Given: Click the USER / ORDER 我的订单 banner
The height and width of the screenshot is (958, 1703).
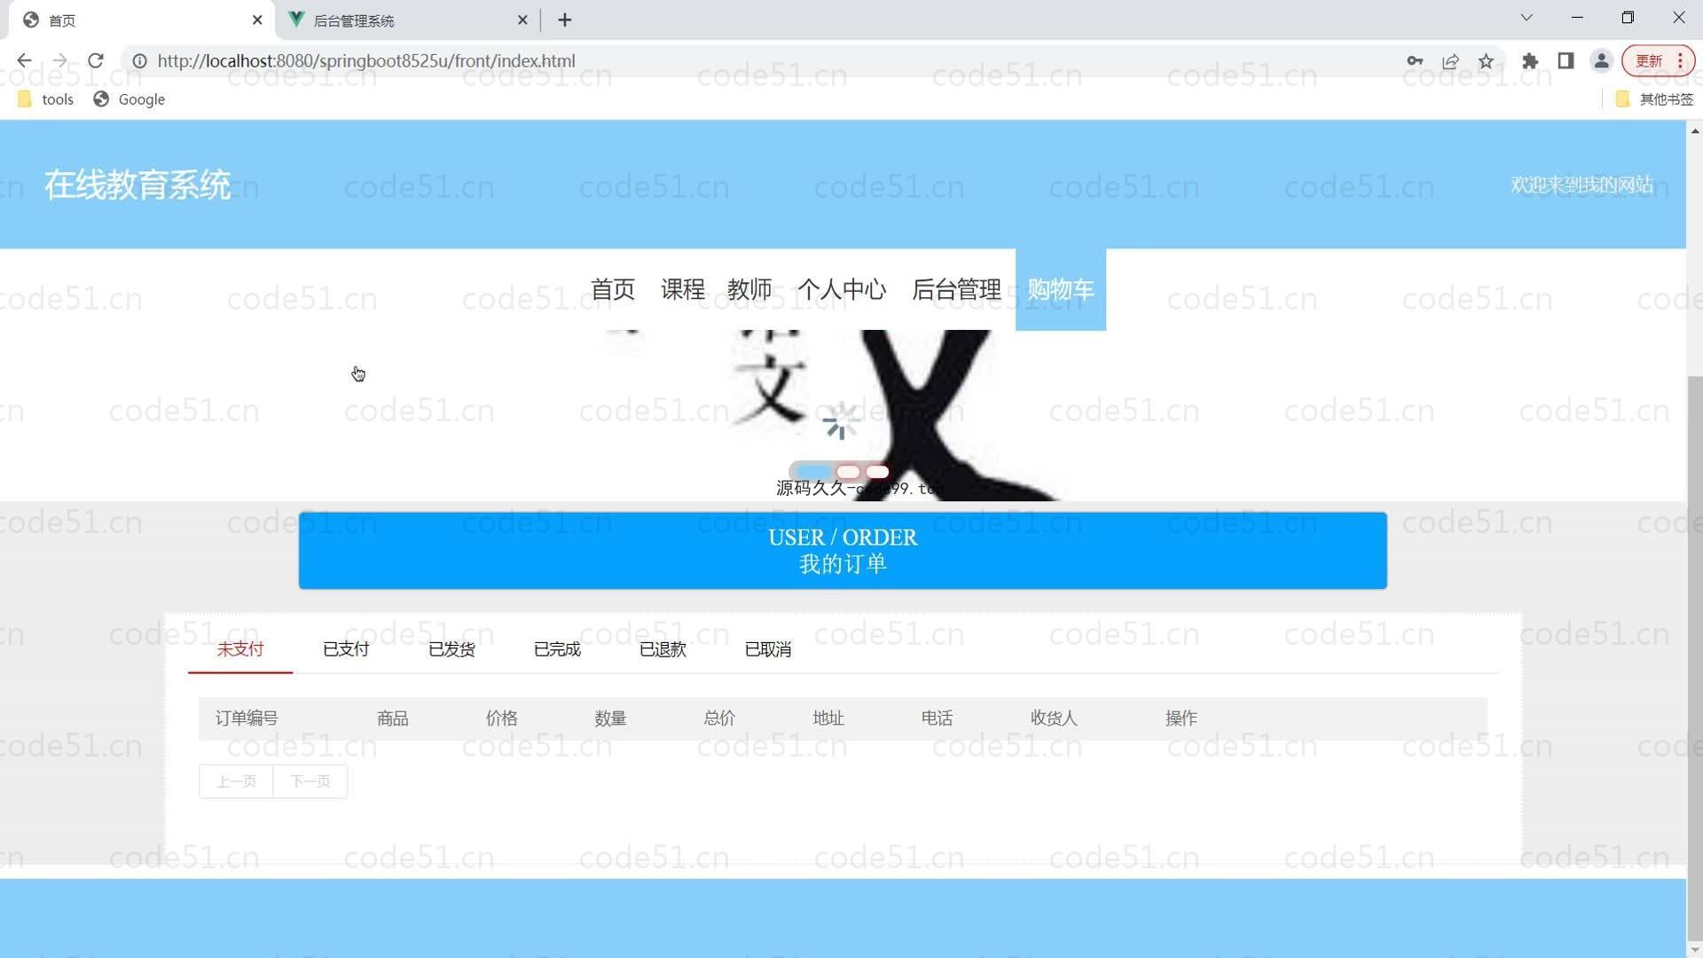Looking at the screenshot, I should point(843,550).
